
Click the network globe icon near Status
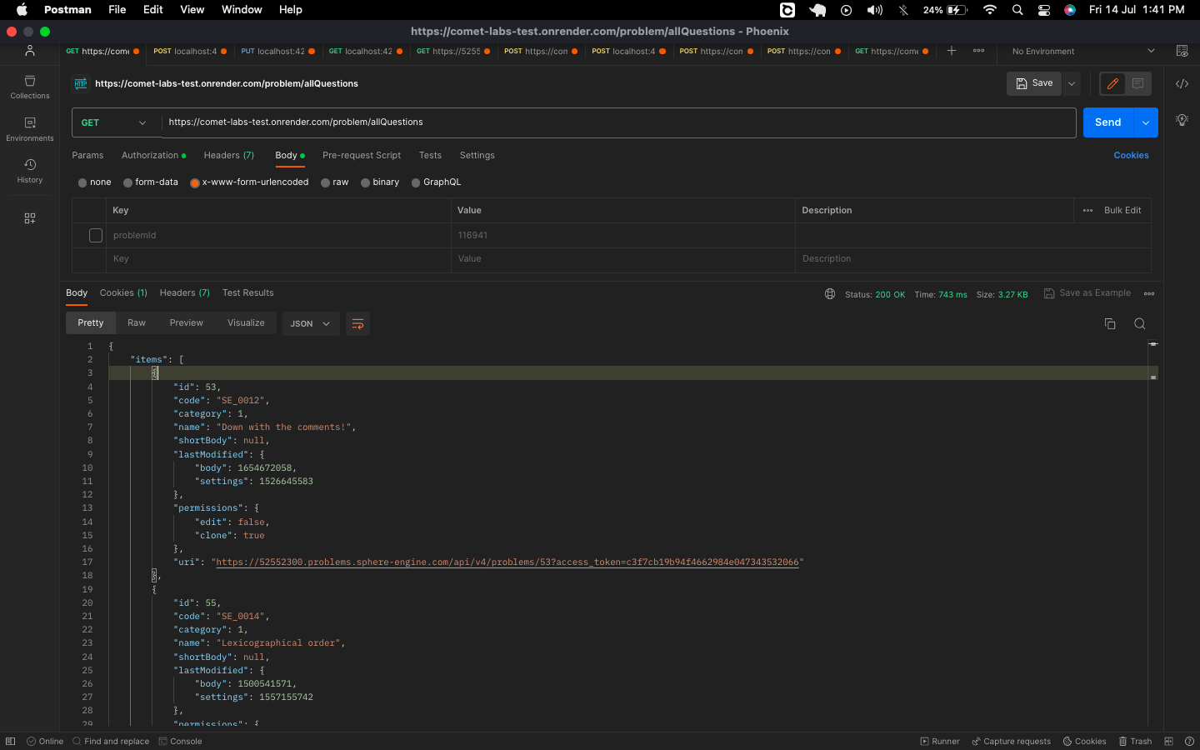coord(830,293)
